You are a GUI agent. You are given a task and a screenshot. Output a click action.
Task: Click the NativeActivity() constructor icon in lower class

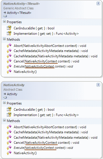(9, 153)
